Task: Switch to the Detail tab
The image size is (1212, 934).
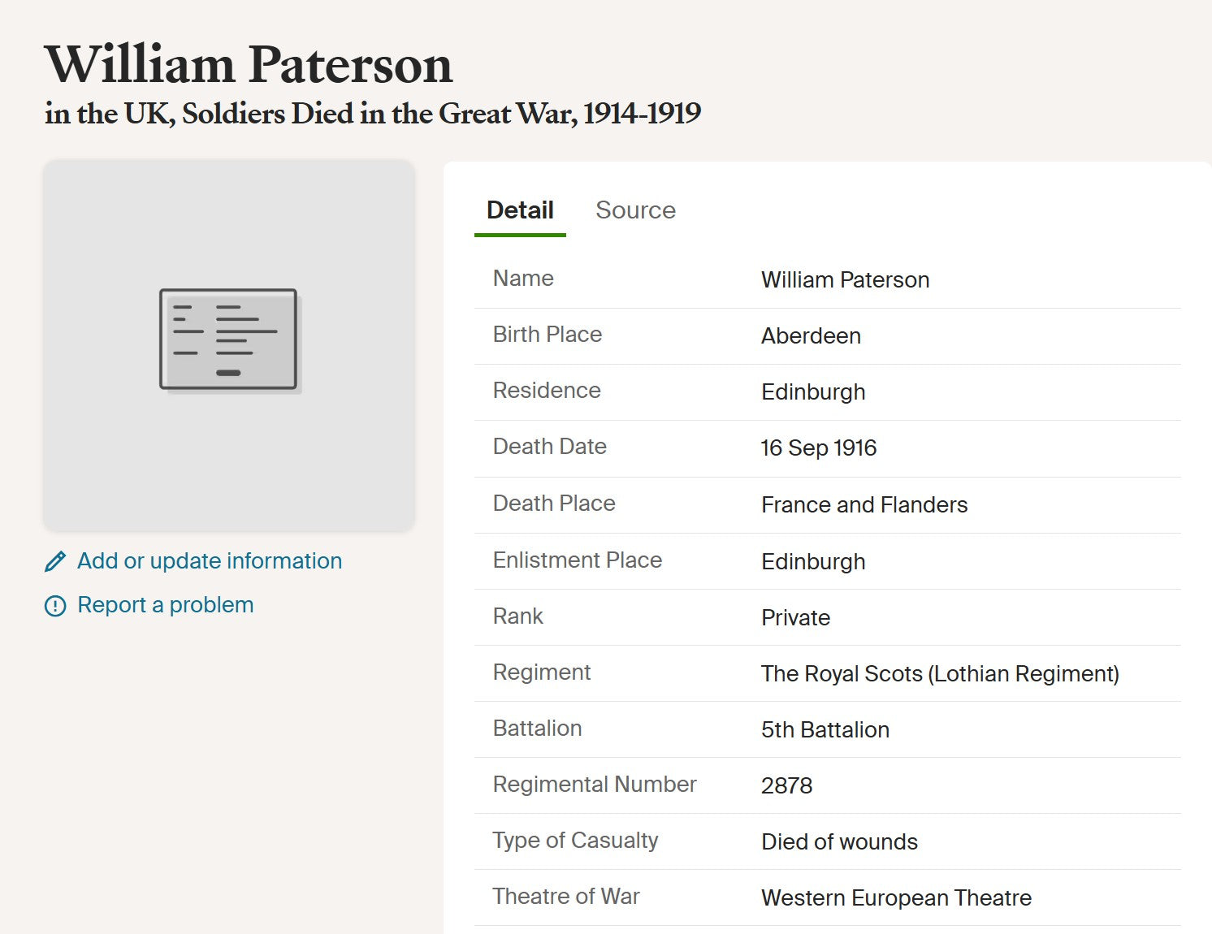Action: (520, 210)
